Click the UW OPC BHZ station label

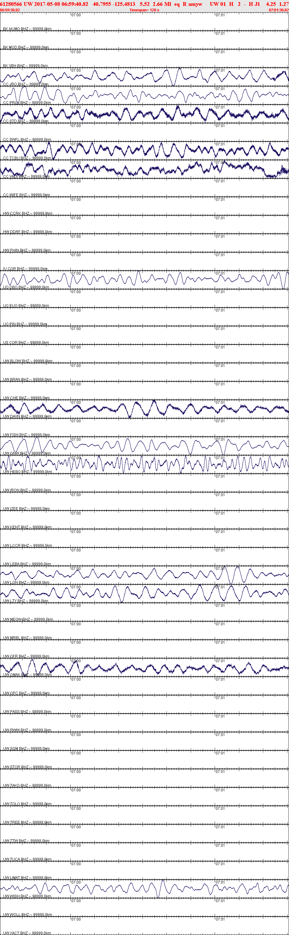26,693
